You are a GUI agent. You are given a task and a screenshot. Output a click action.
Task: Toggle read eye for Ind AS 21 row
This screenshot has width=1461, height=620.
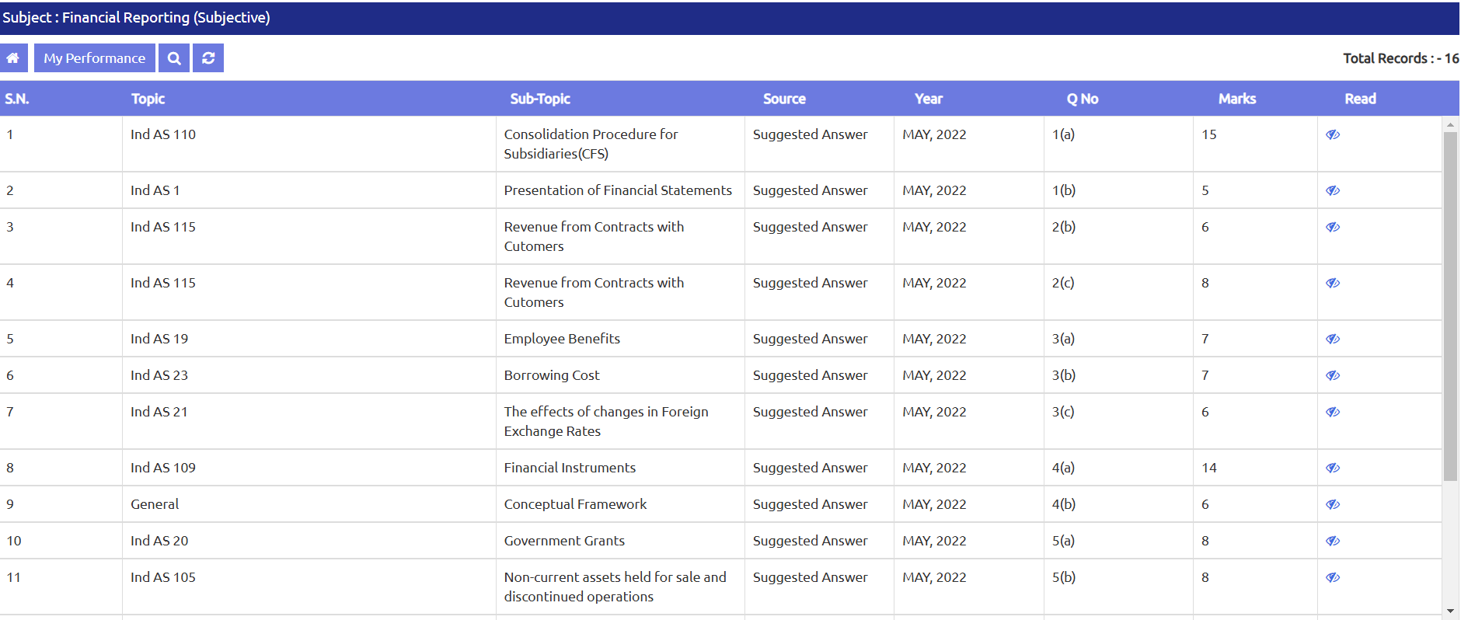(1333, 412)
